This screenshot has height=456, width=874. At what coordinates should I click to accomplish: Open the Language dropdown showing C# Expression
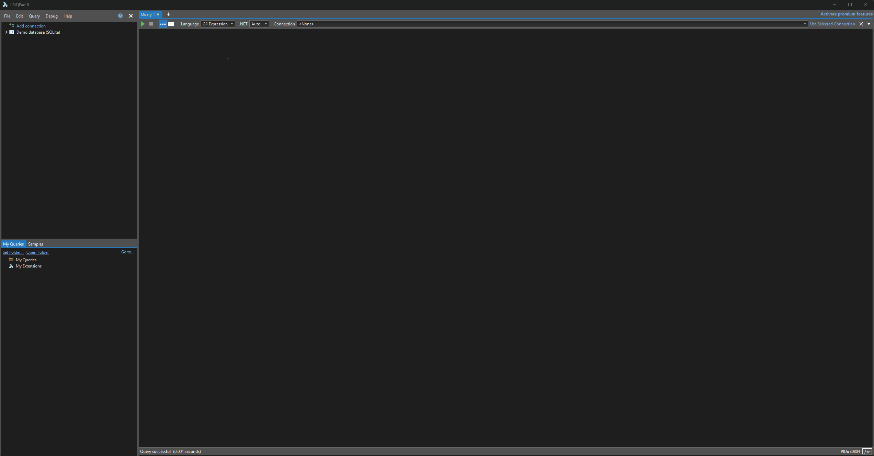coord(218,24)
